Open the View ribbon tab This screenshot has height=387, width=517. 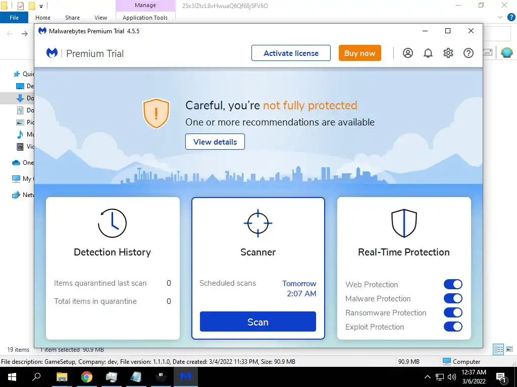(x=100, y=18)
